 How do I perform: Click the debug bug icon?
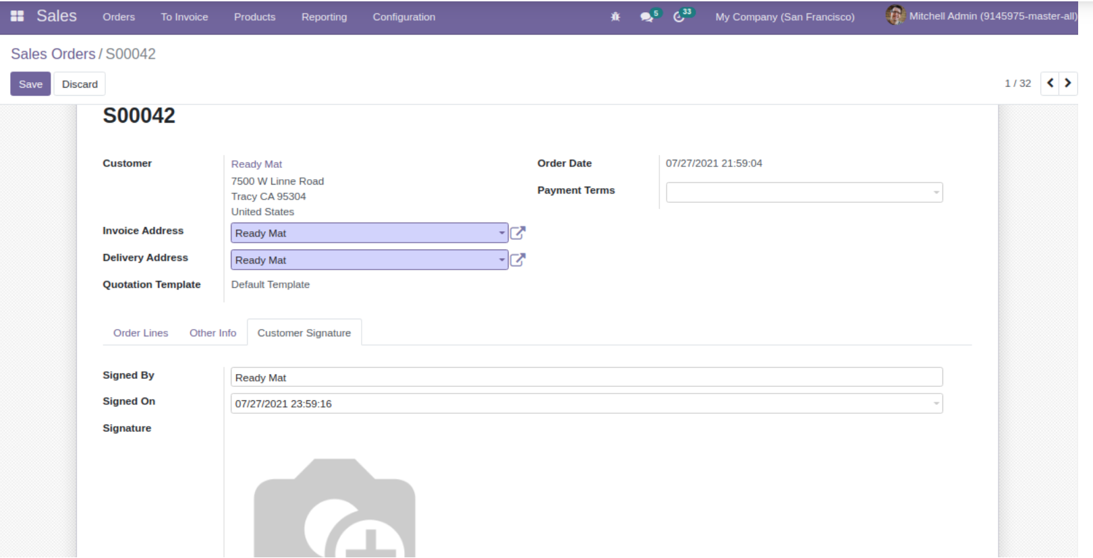615,17
